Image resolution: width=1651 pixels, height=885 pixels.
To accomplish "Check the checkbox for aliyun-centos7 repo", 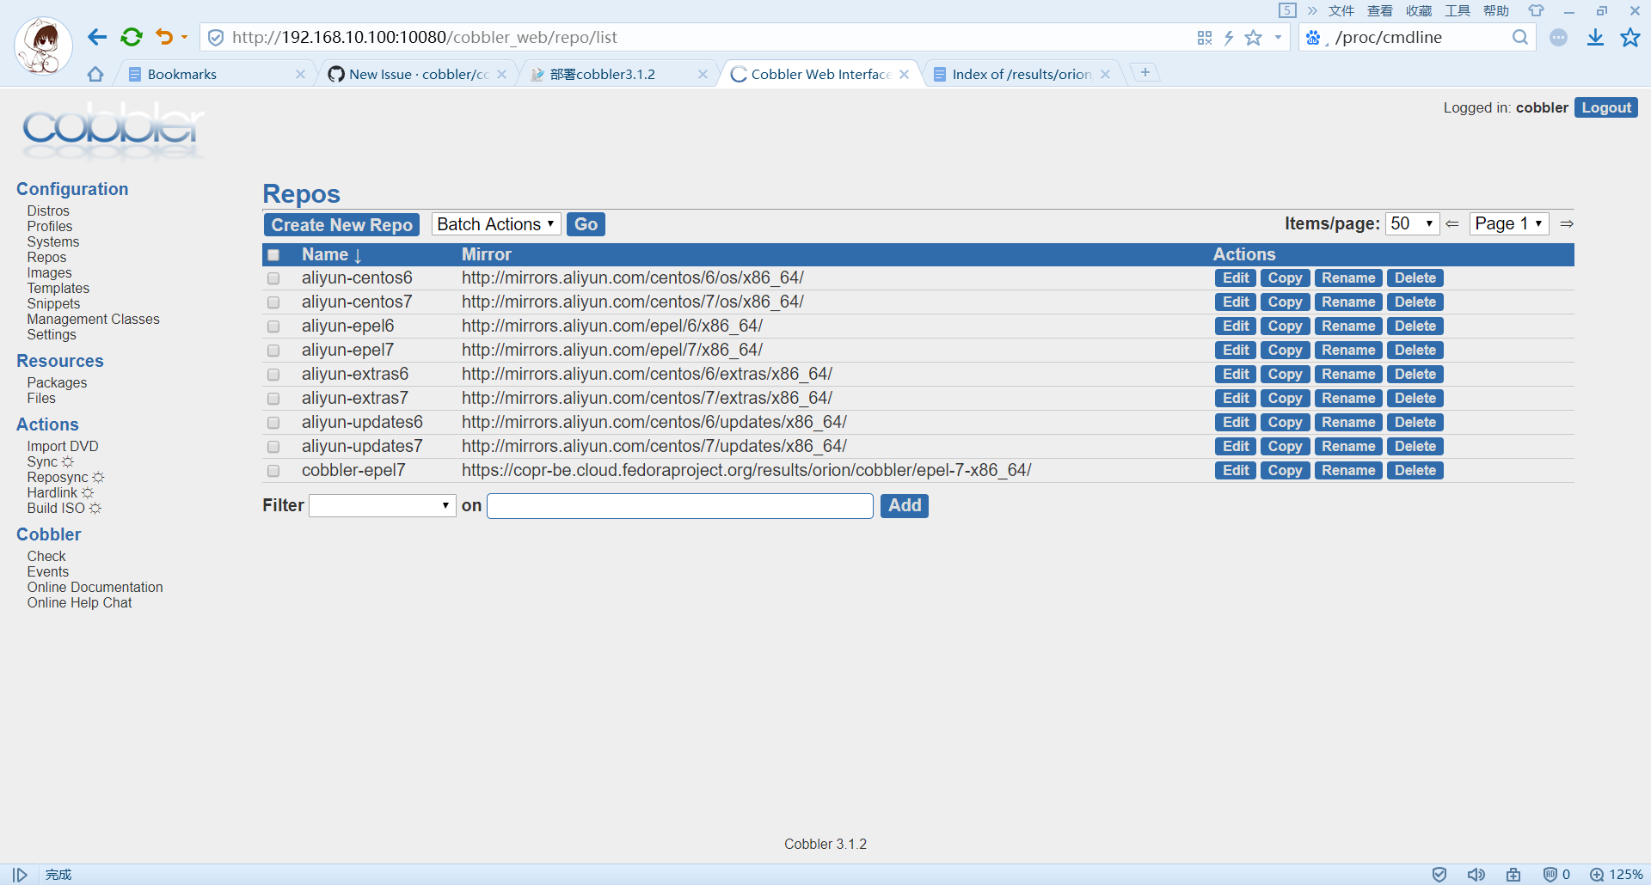I will (x=273, y=302).
